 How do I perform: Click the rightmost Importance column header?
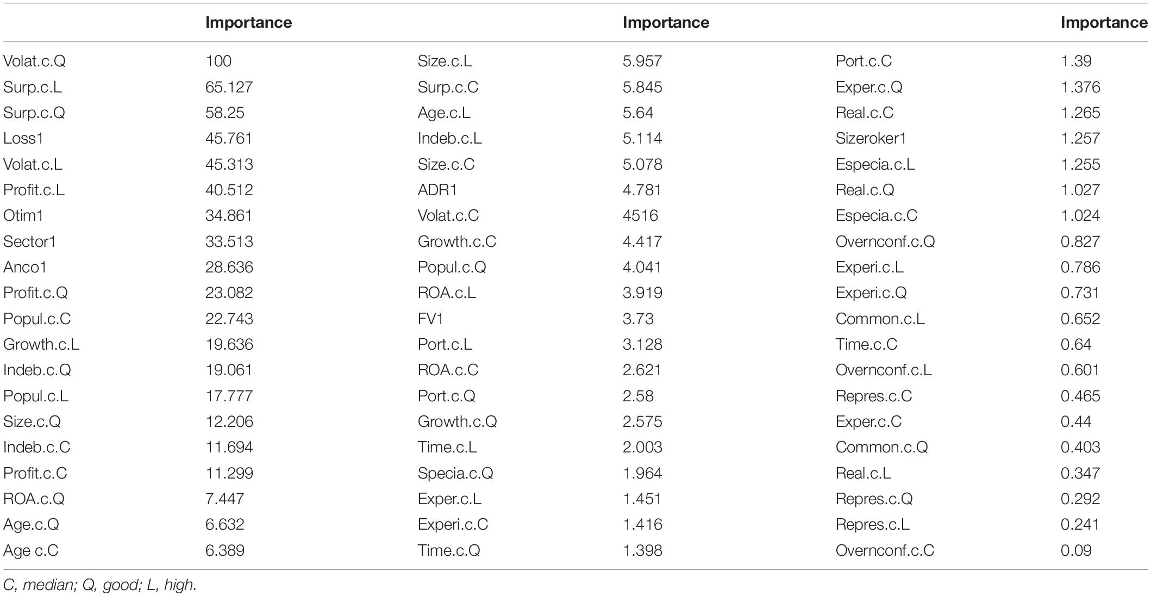[x=1104, y=22]
